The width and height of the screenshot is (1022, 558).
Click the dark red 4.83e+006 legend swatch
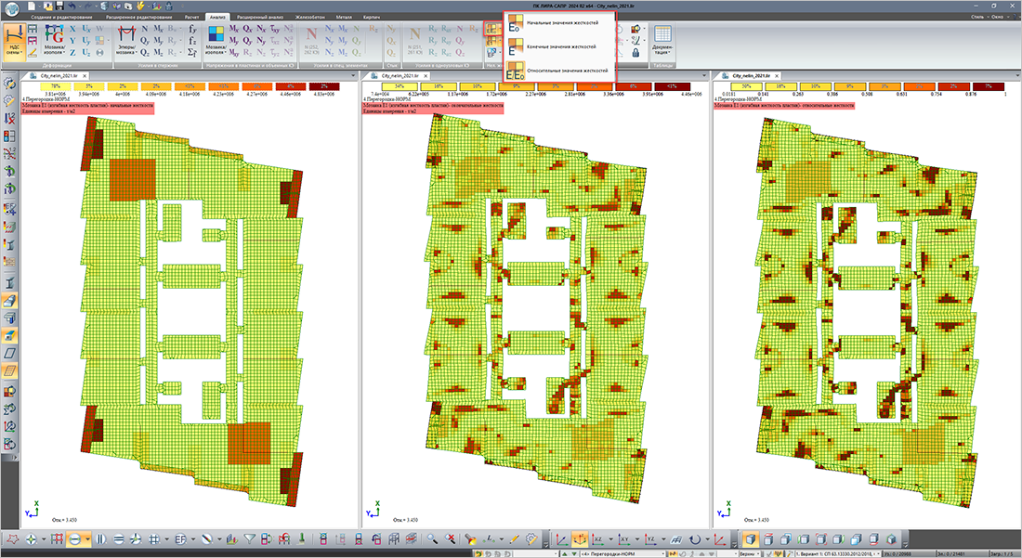coord(324,86)
